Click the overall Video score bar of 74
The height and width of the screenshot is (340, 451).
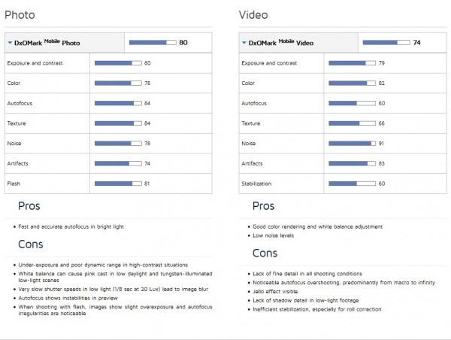click(386, 43)
